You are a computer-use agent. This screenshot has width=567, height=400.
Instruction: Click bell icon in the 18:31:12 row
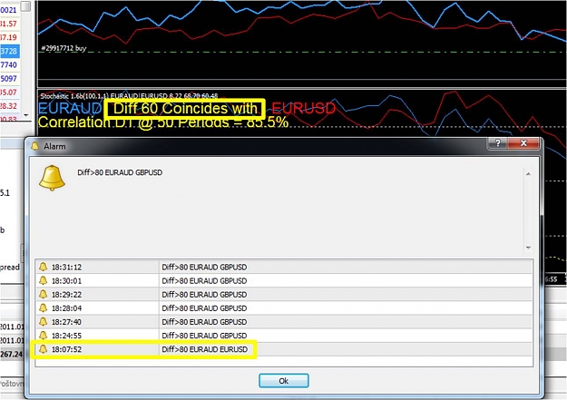[x=43, y=267]
